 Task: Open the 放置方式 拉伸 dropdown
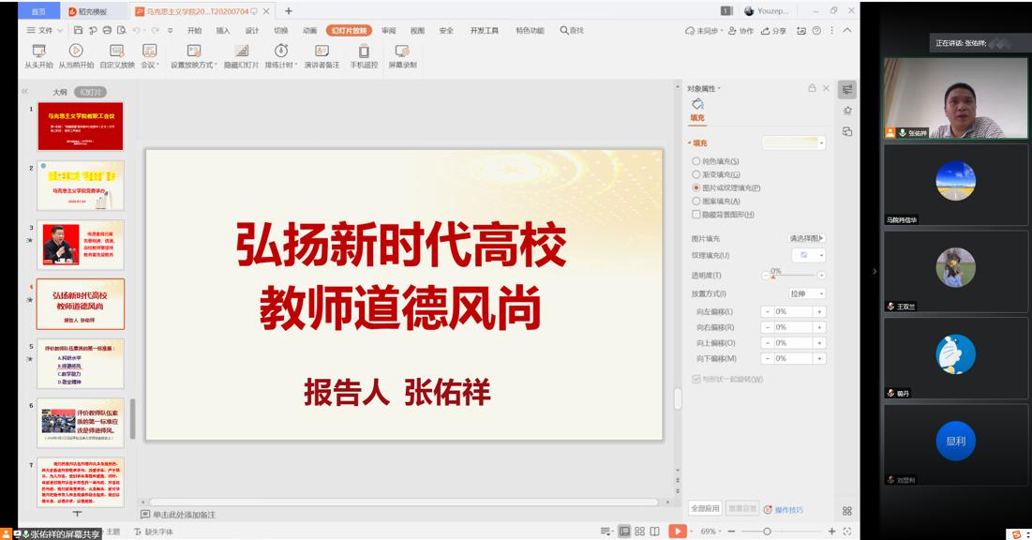coord(807,293)
